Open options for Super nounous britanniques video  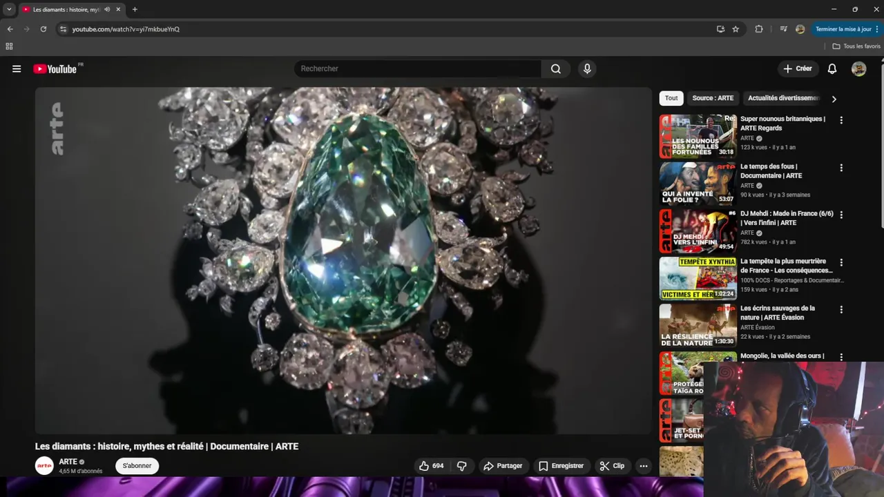841,120
